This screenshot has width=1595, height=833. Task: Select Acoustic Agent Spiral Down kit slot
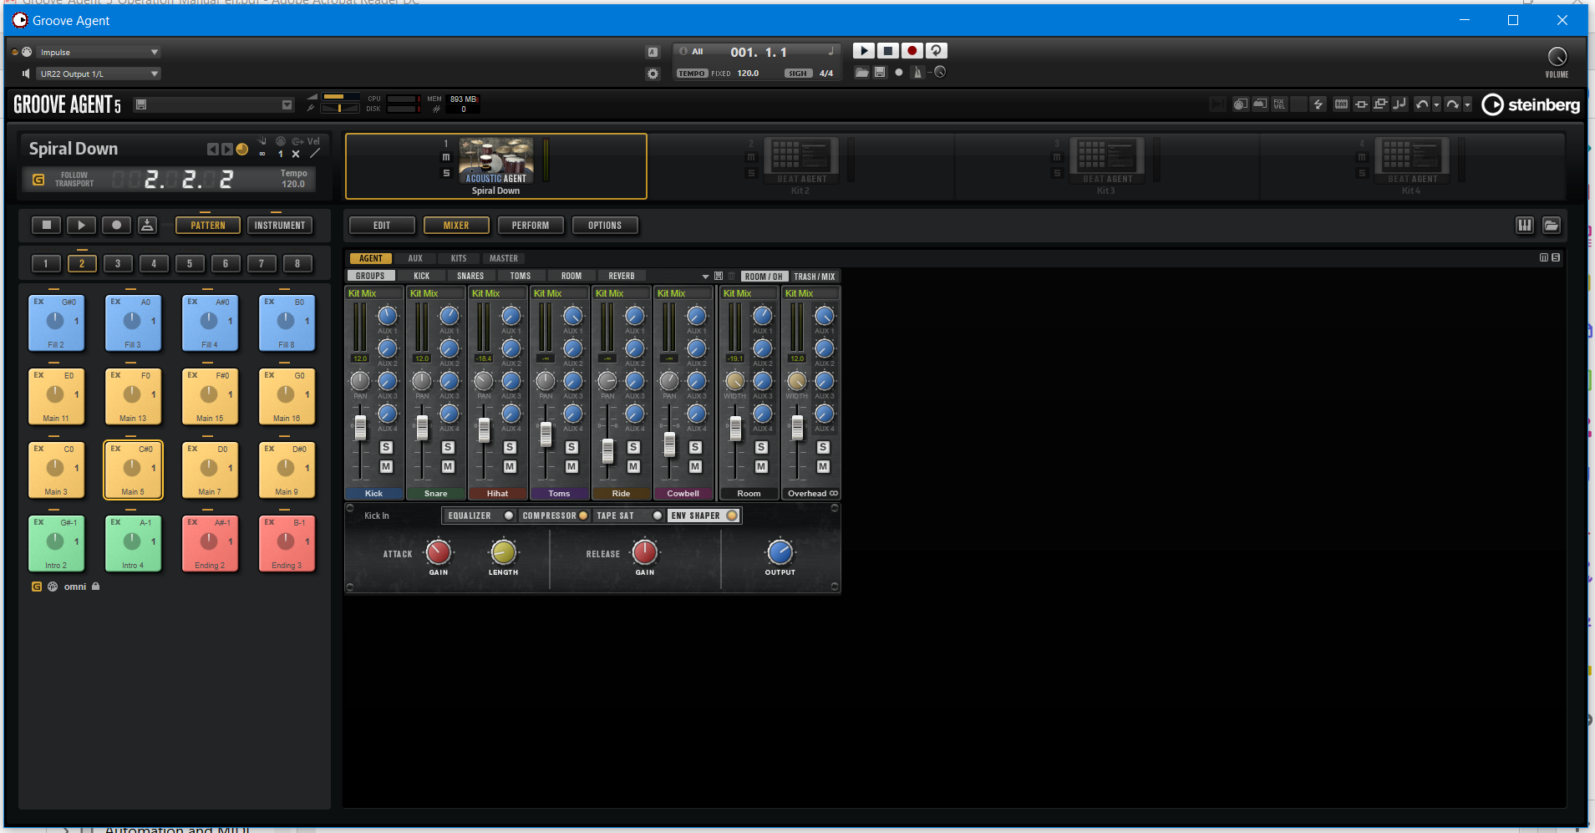click(496, 166)
